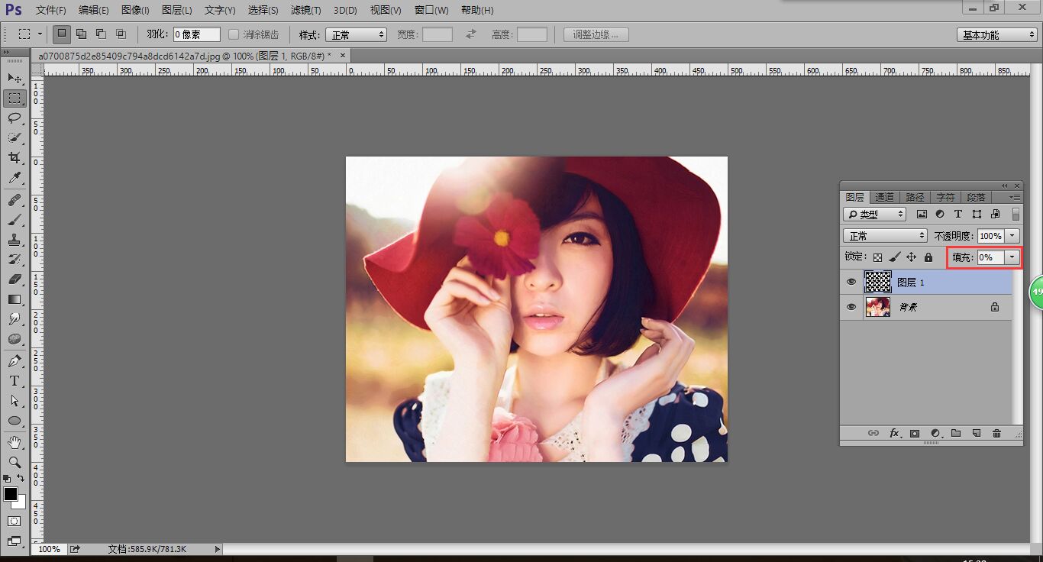Expand the 填充 percentage dropdown arrow
The height and width of the screenshot is (562, 1043).
click(1012, 257)
